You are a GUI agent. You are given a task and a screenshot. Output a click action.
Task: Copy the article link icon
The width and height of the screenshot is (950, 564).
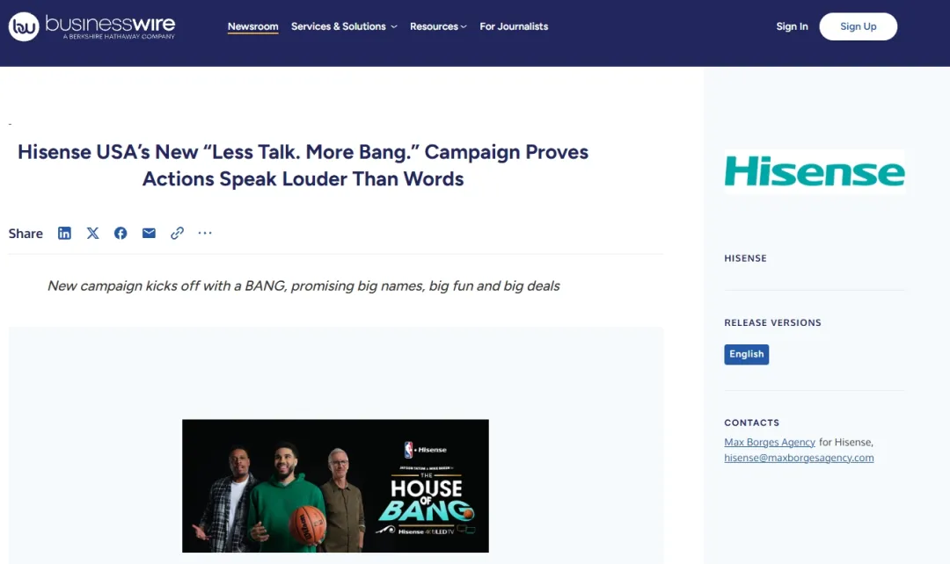(x=177, y=233)
